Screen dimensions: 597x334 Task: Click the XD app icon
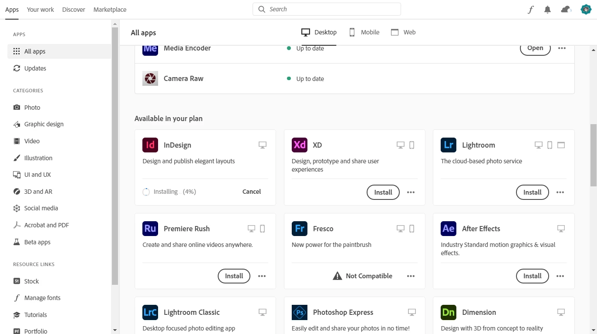(x=300, y=145)
